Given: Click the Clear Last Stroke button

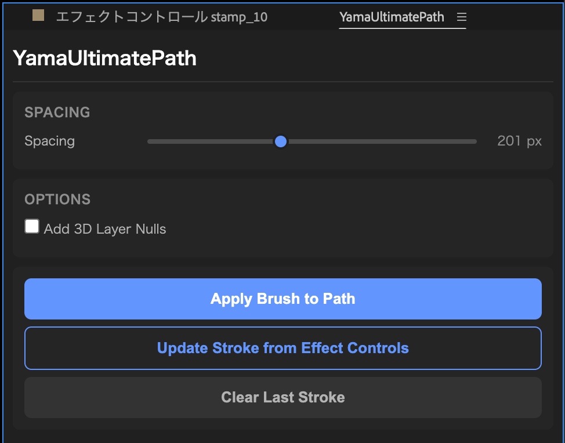Looking at the screenshot, I should 282,397.
